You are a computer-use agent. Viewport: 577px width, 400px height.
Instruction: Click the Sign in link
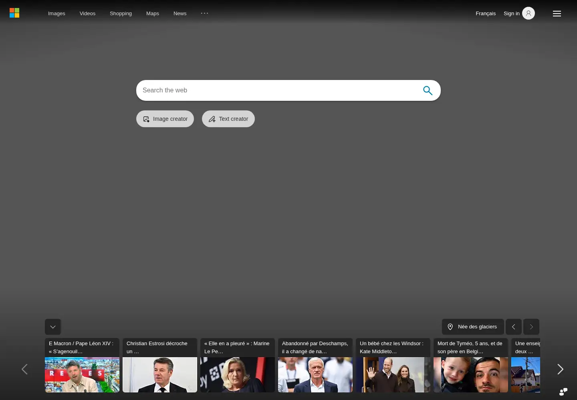tap(512, 13)
